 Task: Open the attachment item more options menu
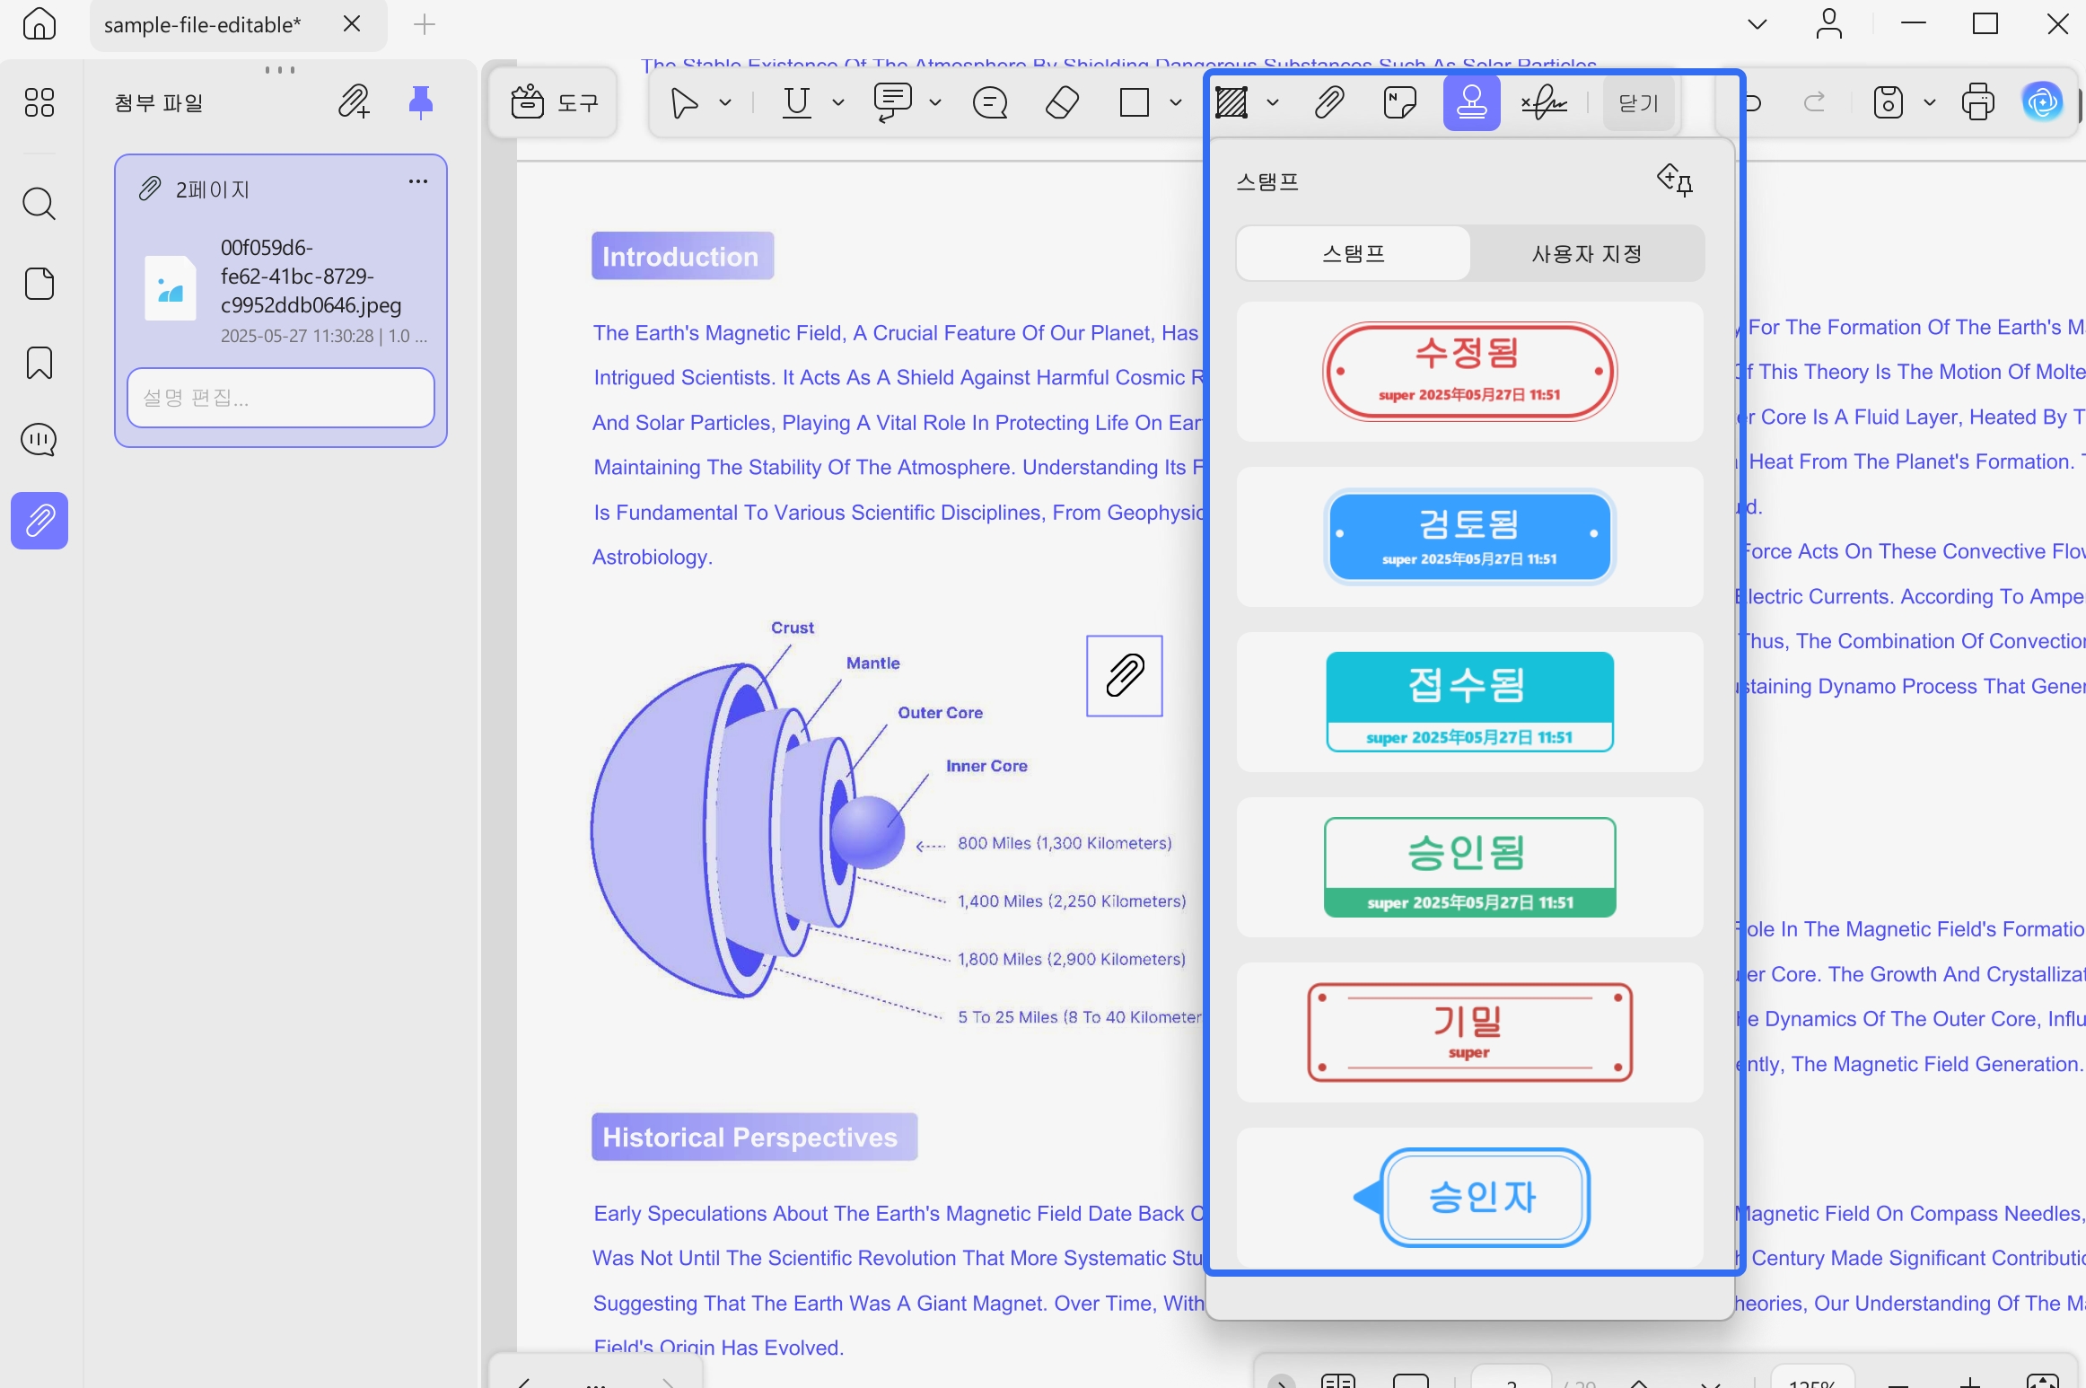418,181
